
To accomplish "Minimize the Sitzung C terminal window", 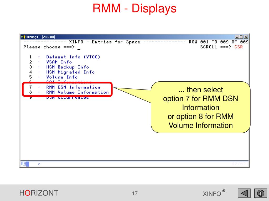I will (237, 37).
